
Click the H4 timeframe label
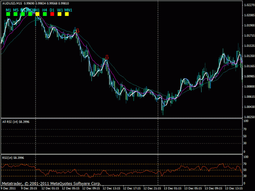pyautogui.click(x=44, y=10)
